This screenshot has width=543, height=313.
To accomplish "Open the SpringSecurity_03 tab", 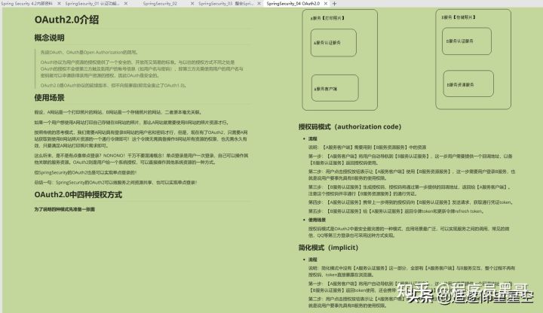I will coord(225,4).
